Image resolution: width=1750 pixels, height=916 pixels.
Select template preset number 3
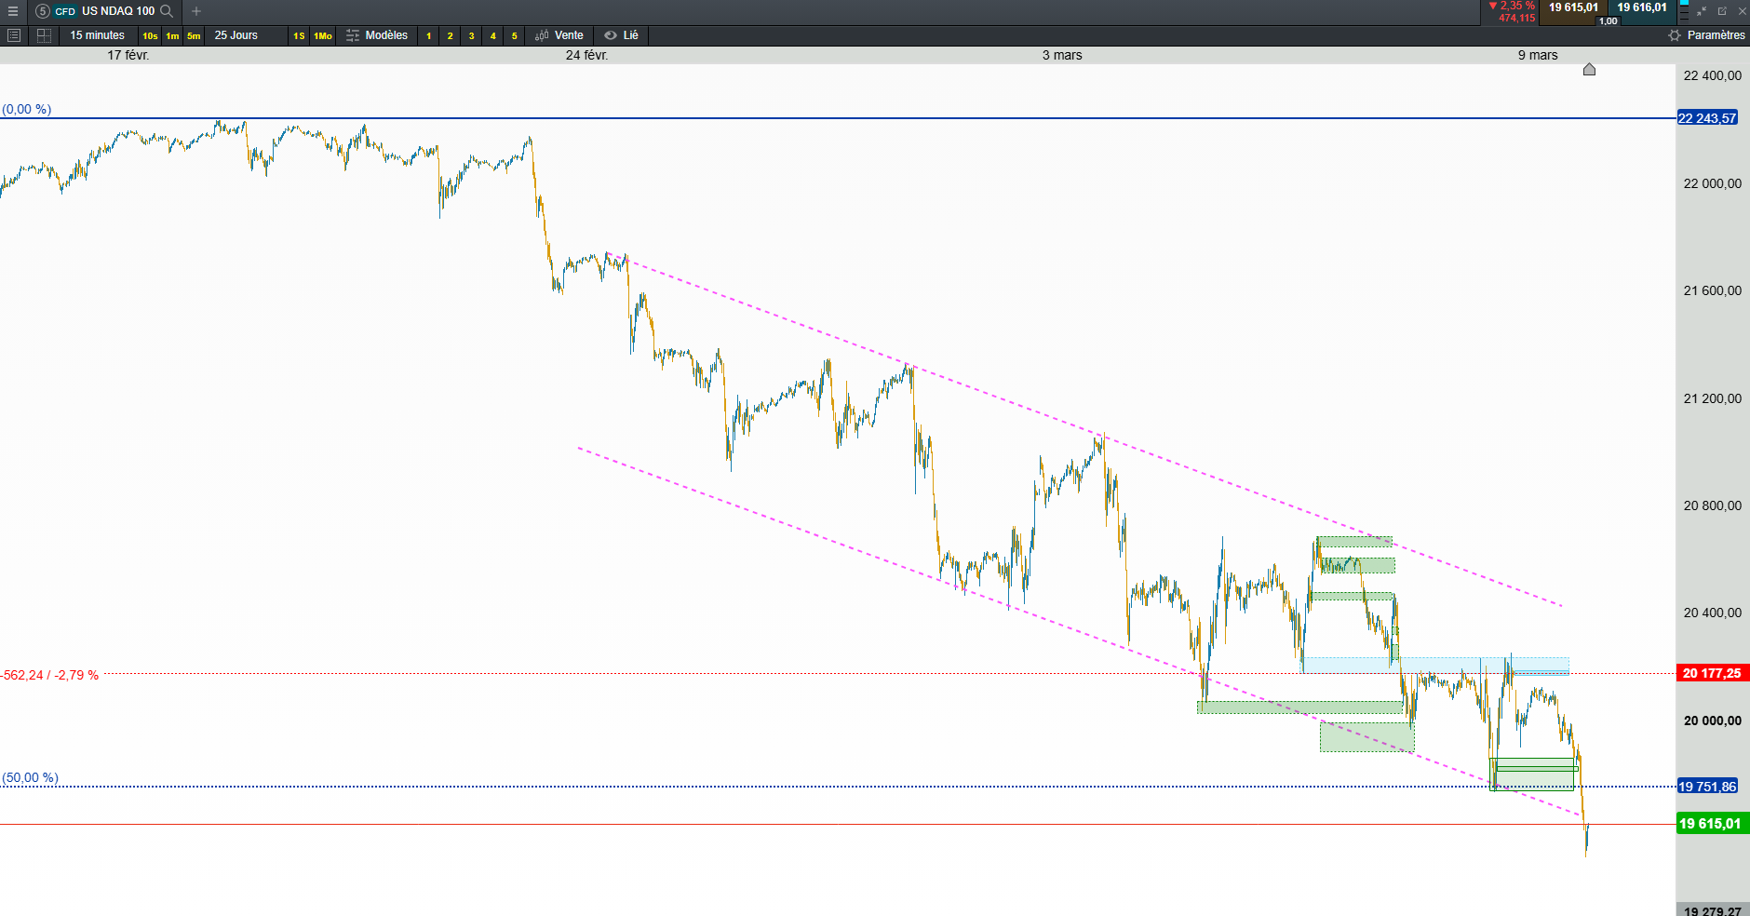pos(472,35)
